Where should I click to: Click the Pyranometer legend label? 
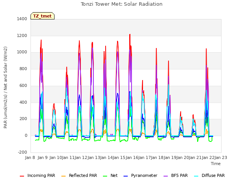[x=144, y=175]
